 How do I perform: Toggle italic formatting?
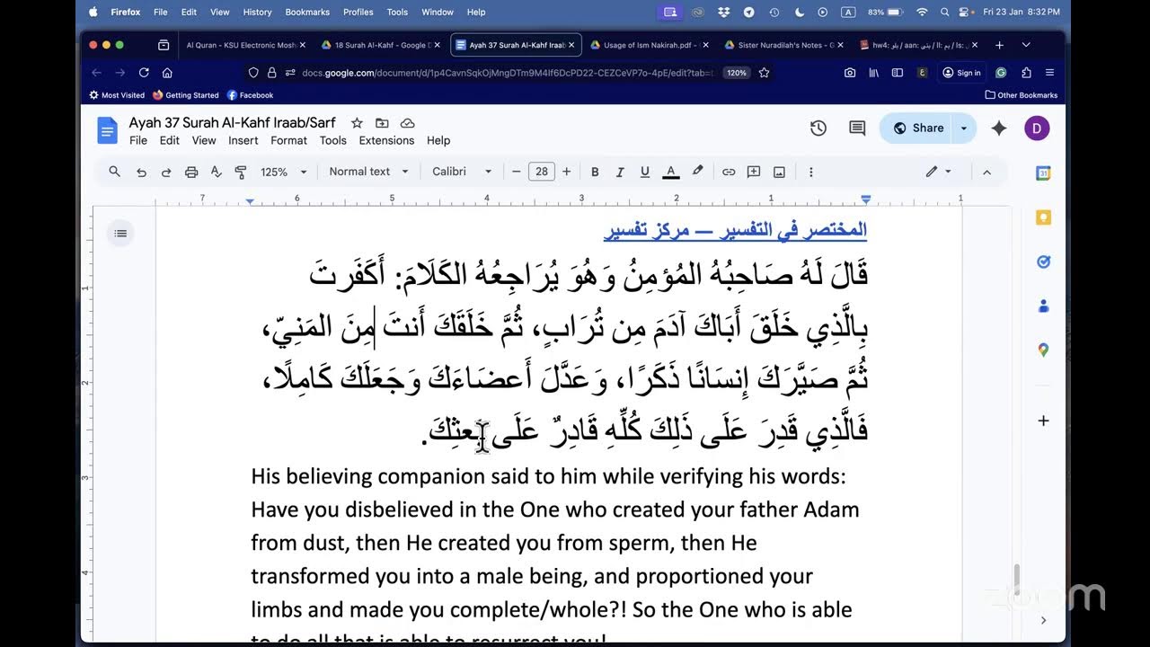coord(620,172)
